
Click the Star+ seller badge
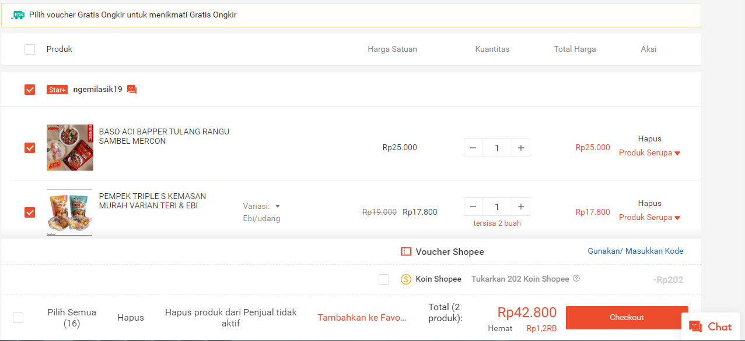coord(57,90)
